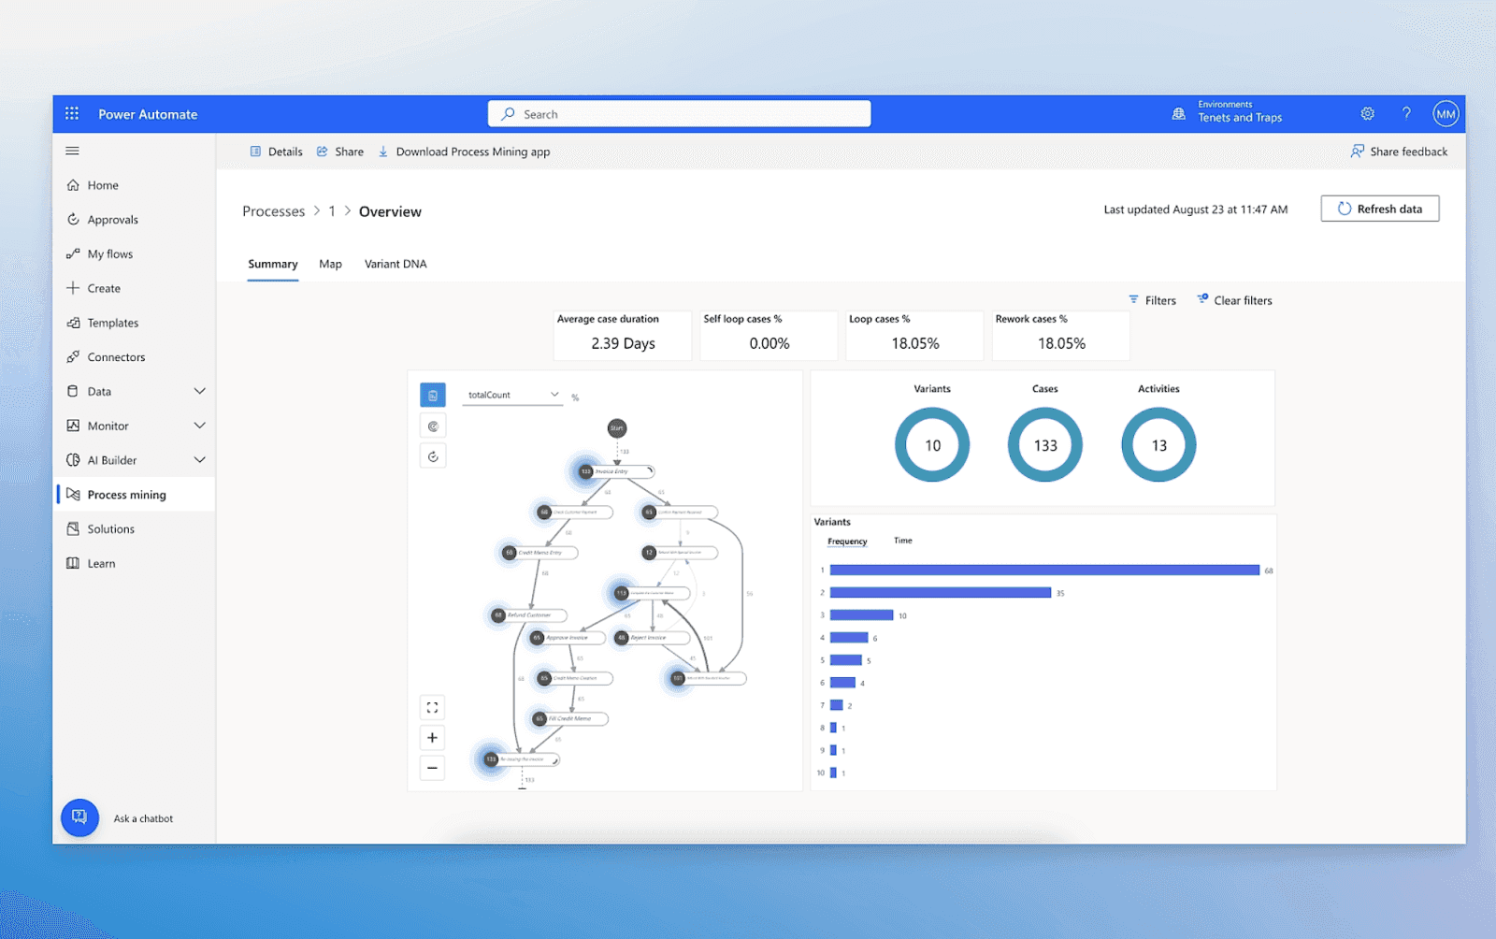Image resolution: width=1496 pixels, height=939 pixels.
Task: Collapse the sidebar with the hamburger icon
Action: point(72,151)
